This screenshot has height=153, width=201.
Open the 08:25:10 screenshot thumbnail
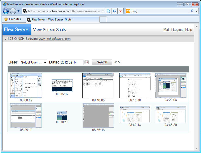[x=26, y=116]
